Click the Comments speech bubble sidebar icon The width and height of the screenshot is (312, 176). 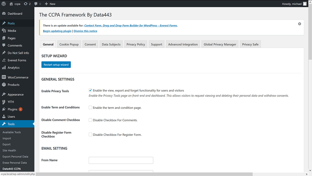tap(4, 45)
